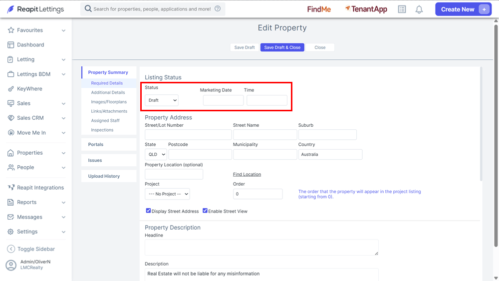Click the Find Location link
The width and height of the screenshot is (499, 281).
click(x=247, y=174)
